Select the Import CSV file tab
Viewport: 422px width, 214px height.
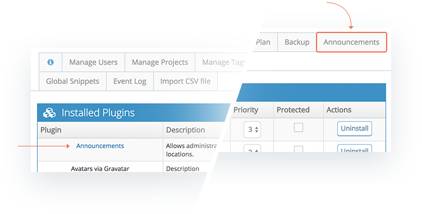tap(185, 81)
